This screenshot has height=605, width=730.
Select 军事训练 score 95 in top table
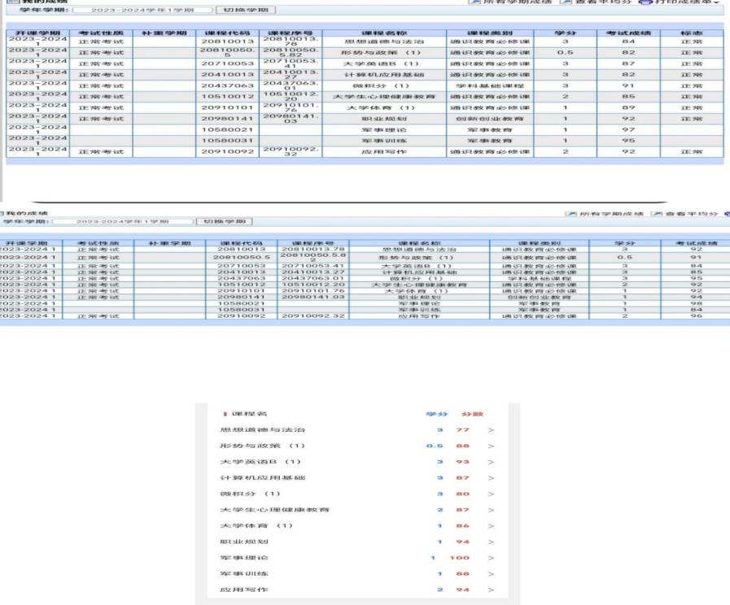coord(628,141)
